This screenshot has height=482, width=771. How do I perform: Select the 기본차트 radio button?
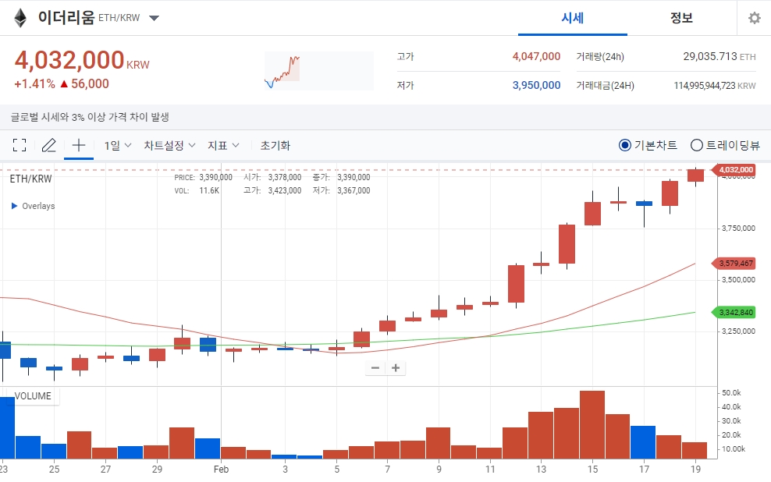[x=624, y=145]
